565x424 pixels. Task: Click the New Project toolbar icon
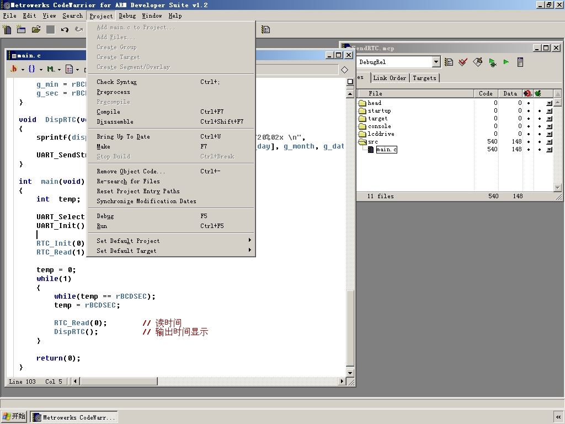[22, 29]
